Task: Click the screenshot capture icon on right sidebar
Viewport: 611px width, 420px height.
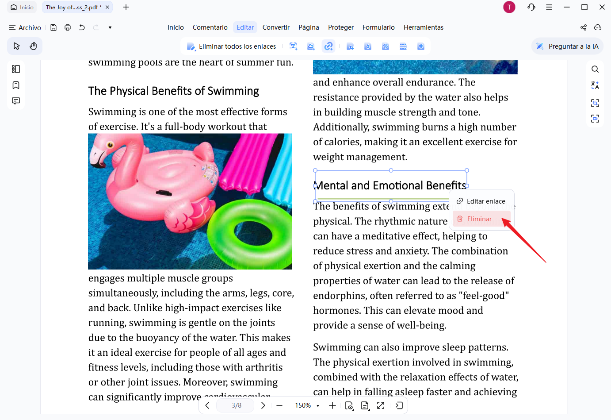Action: tap(595, 119)
